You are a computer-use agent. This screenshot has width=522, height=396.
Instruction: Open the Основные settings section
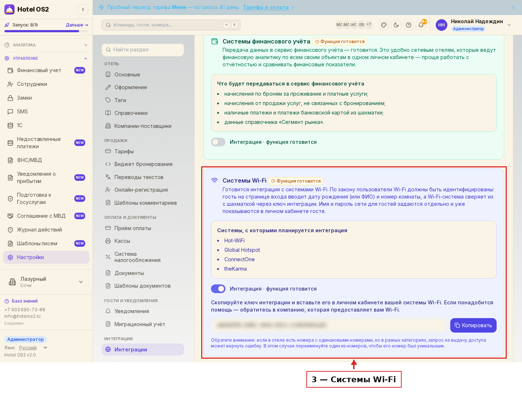tap(143, 75)
